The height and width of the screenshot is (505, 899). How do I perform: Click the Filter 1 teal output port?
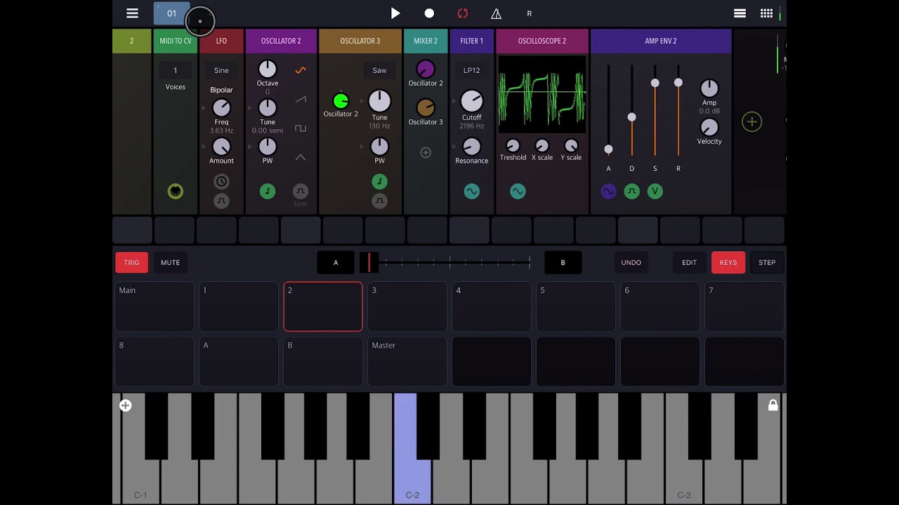(471, 191)
